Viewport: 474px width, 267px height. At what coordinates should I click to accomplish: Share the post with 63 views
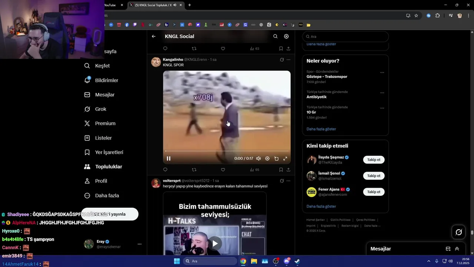click(x=288, y=49)
